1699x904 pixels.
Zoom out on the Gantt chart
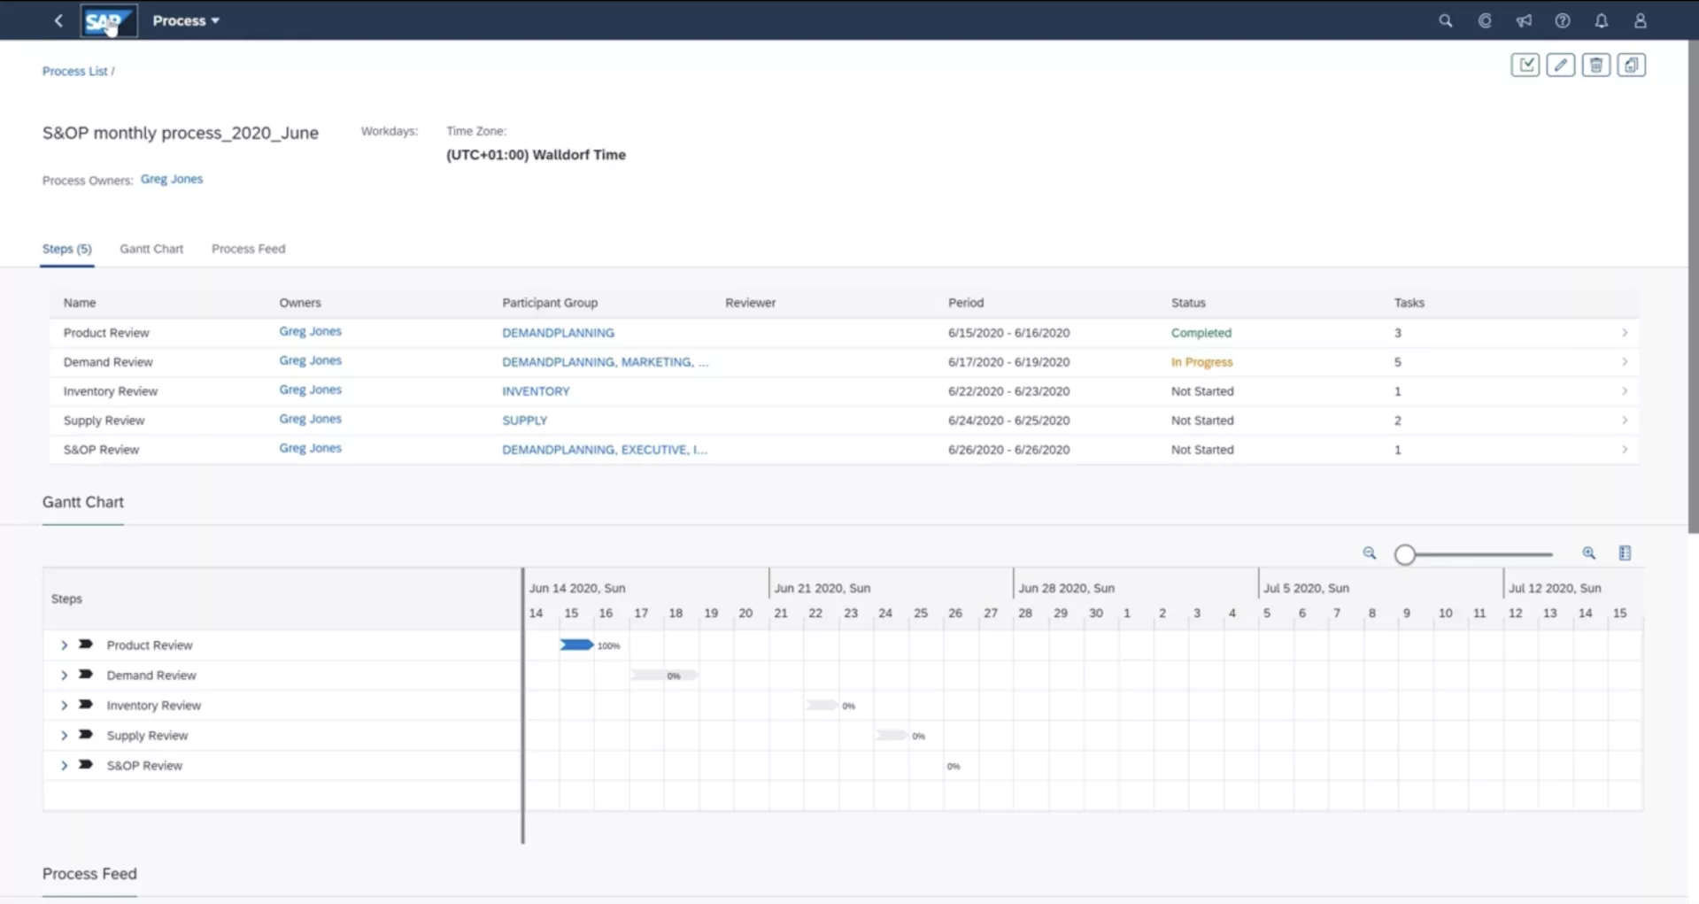(1369, 553)
